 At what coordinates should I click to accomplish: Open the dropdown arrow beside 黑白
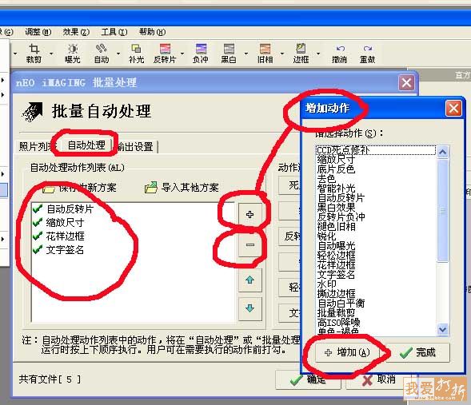point(246,54)
